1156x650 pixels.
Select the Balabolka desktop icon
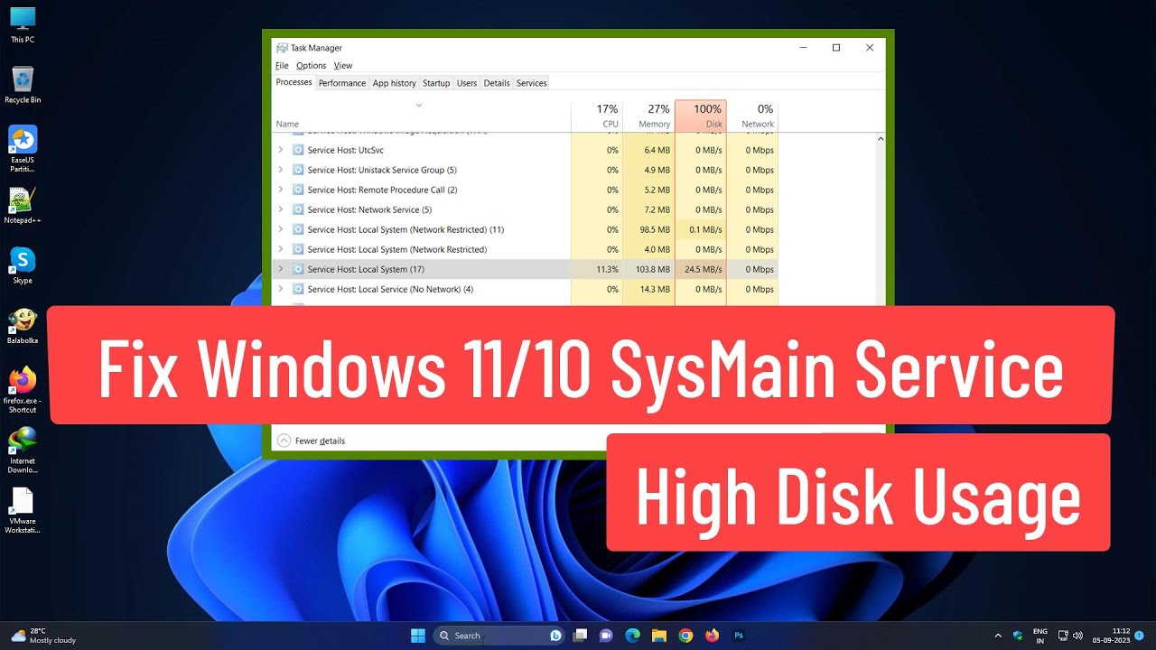[x=23, y=327]
